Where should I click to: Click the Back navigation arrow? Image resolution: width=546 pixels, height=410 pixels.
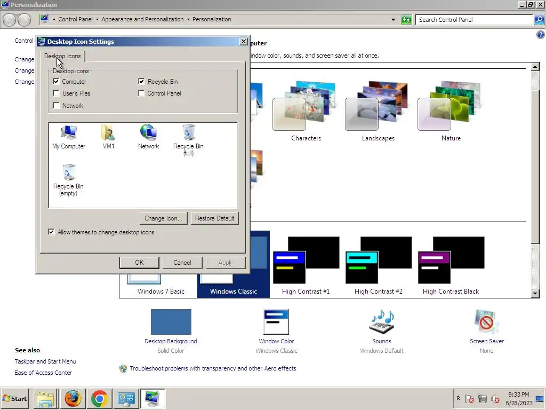(10, 20)
